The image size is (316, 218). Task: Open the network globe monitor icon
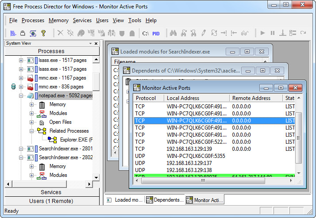33,33
